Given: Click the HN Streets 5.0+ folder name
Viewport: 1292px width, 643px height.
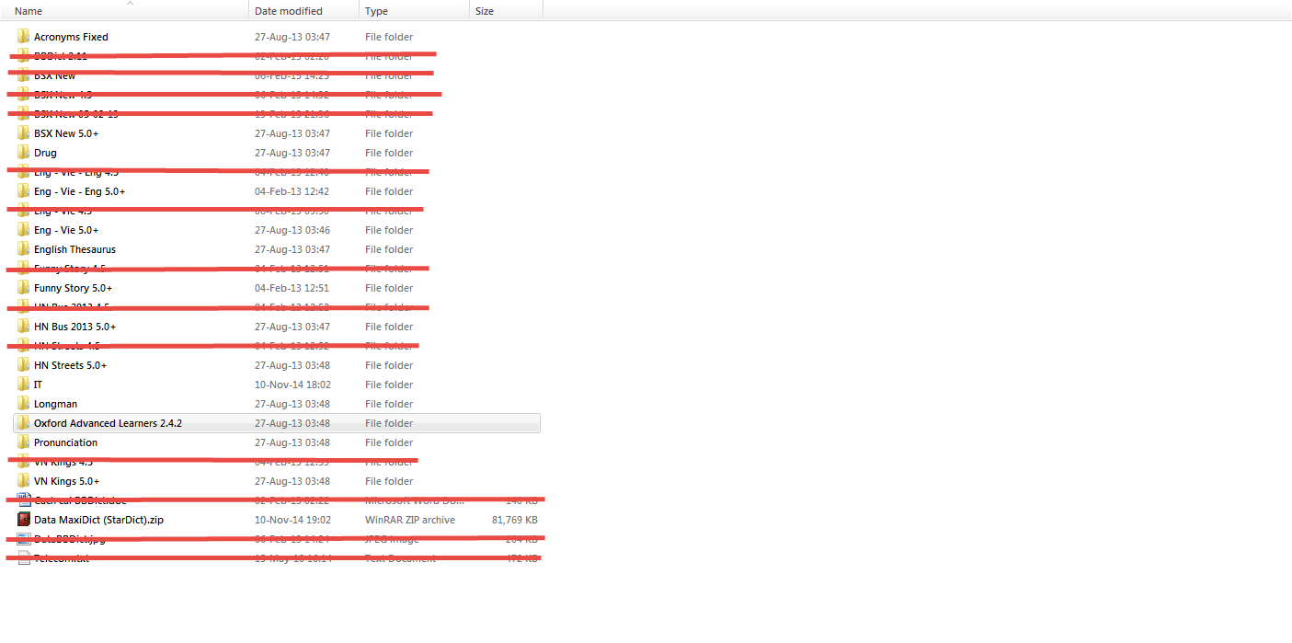Looking at the screenshot, I should tap(70, 365).
